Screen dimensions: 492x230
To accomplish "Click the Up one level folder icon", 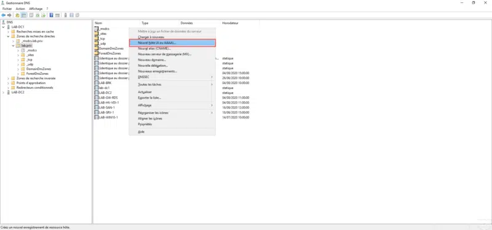I will coord(17,15).
